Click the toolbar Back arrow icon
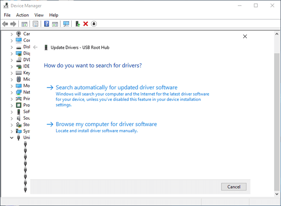The height and width of the screenshot is (206, 281). [5, 24]
